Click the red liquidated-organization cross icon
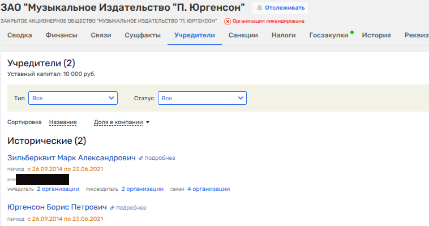This screenshot has height=226, width=429. [228, 22]
